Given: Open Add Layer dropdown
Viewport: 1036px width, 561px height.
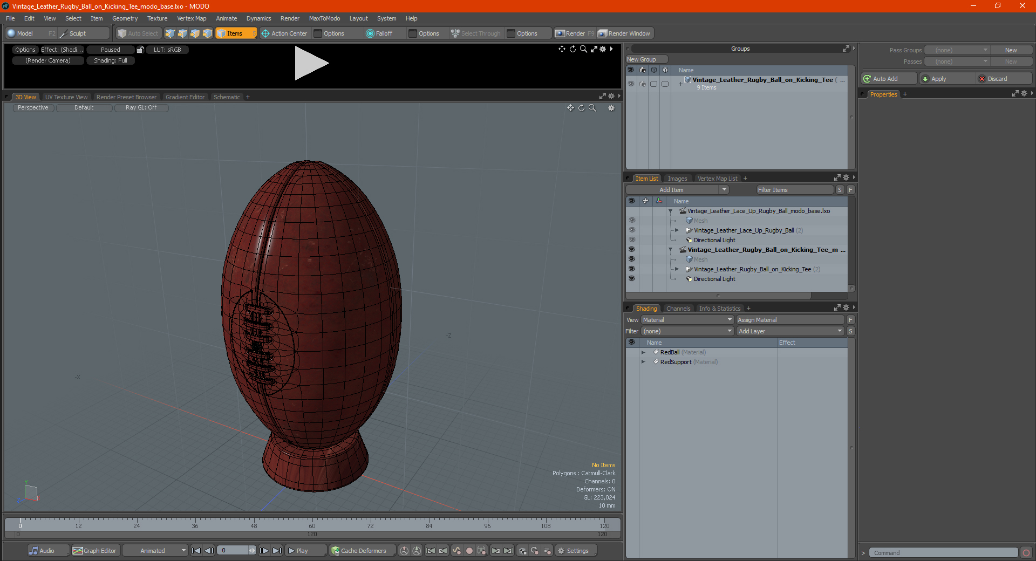Looking at the screenshot, I should click(x=790, y=331).
